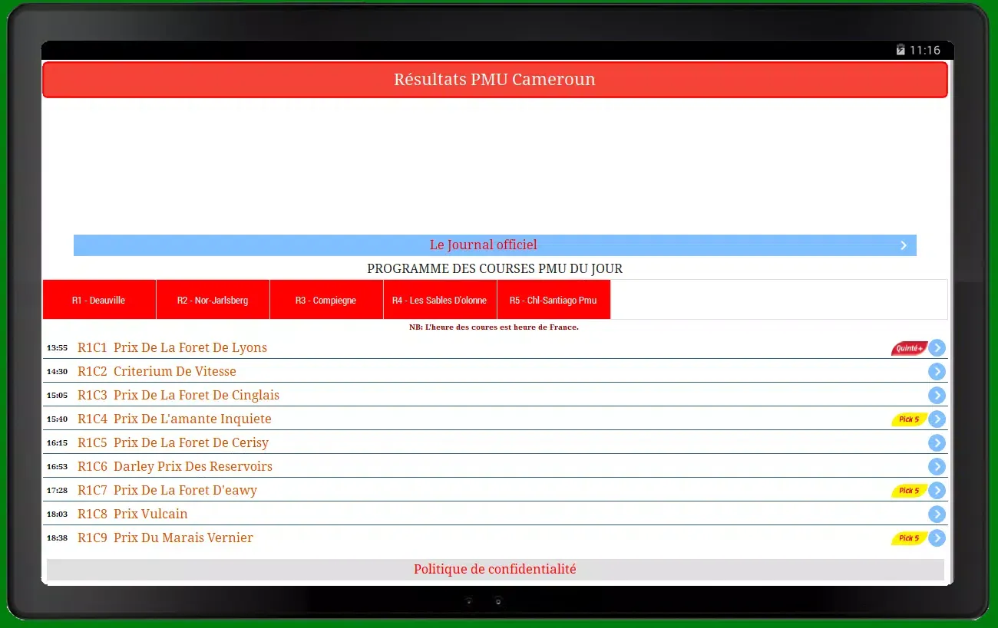Image resolution: width=998 pixels, height=628 pixels.
Task: Open arrow button for R1C4 Prix De L'amante Inquiete
Action: [937, 419]
